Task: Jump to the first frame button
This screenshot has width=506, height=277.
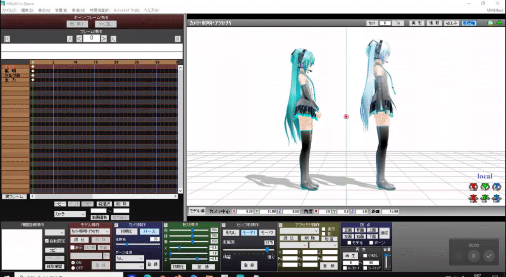Action: click(7, 39)
